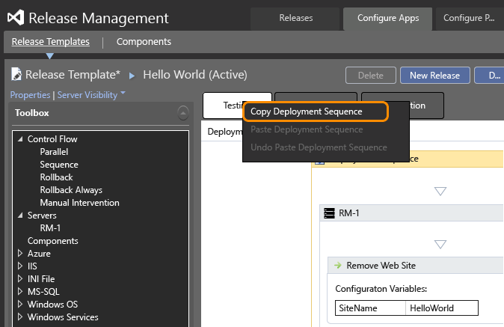Open the Configure P... tab
This screenshot has width=504, height=327.
click(469, 18)
